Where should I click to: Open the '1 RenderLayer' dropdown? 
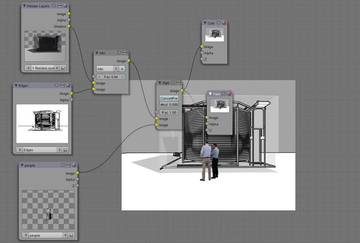(45, 68)
